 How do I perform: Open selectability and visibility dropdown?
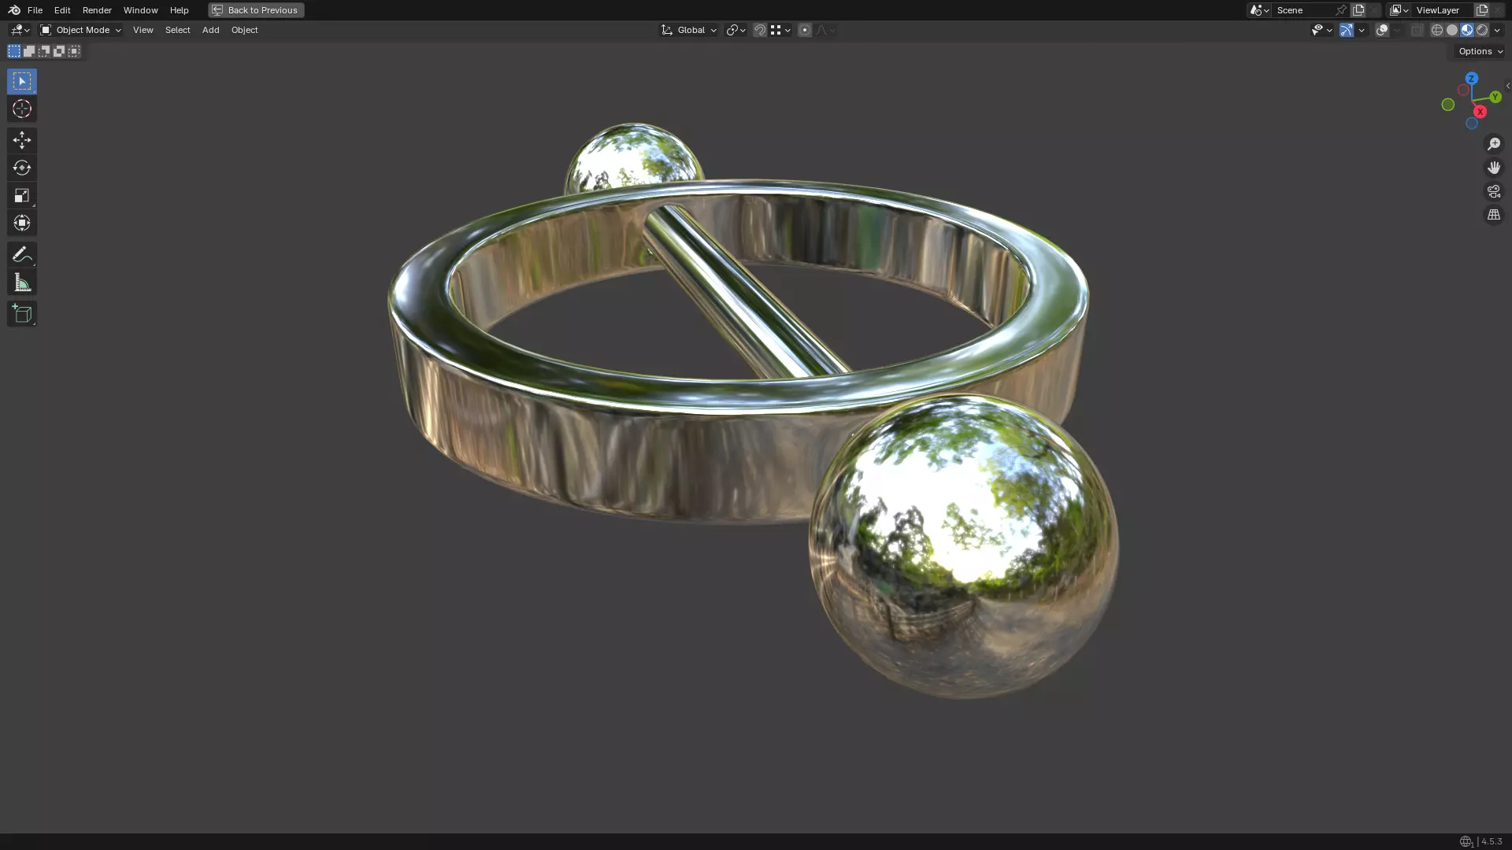1321,30
